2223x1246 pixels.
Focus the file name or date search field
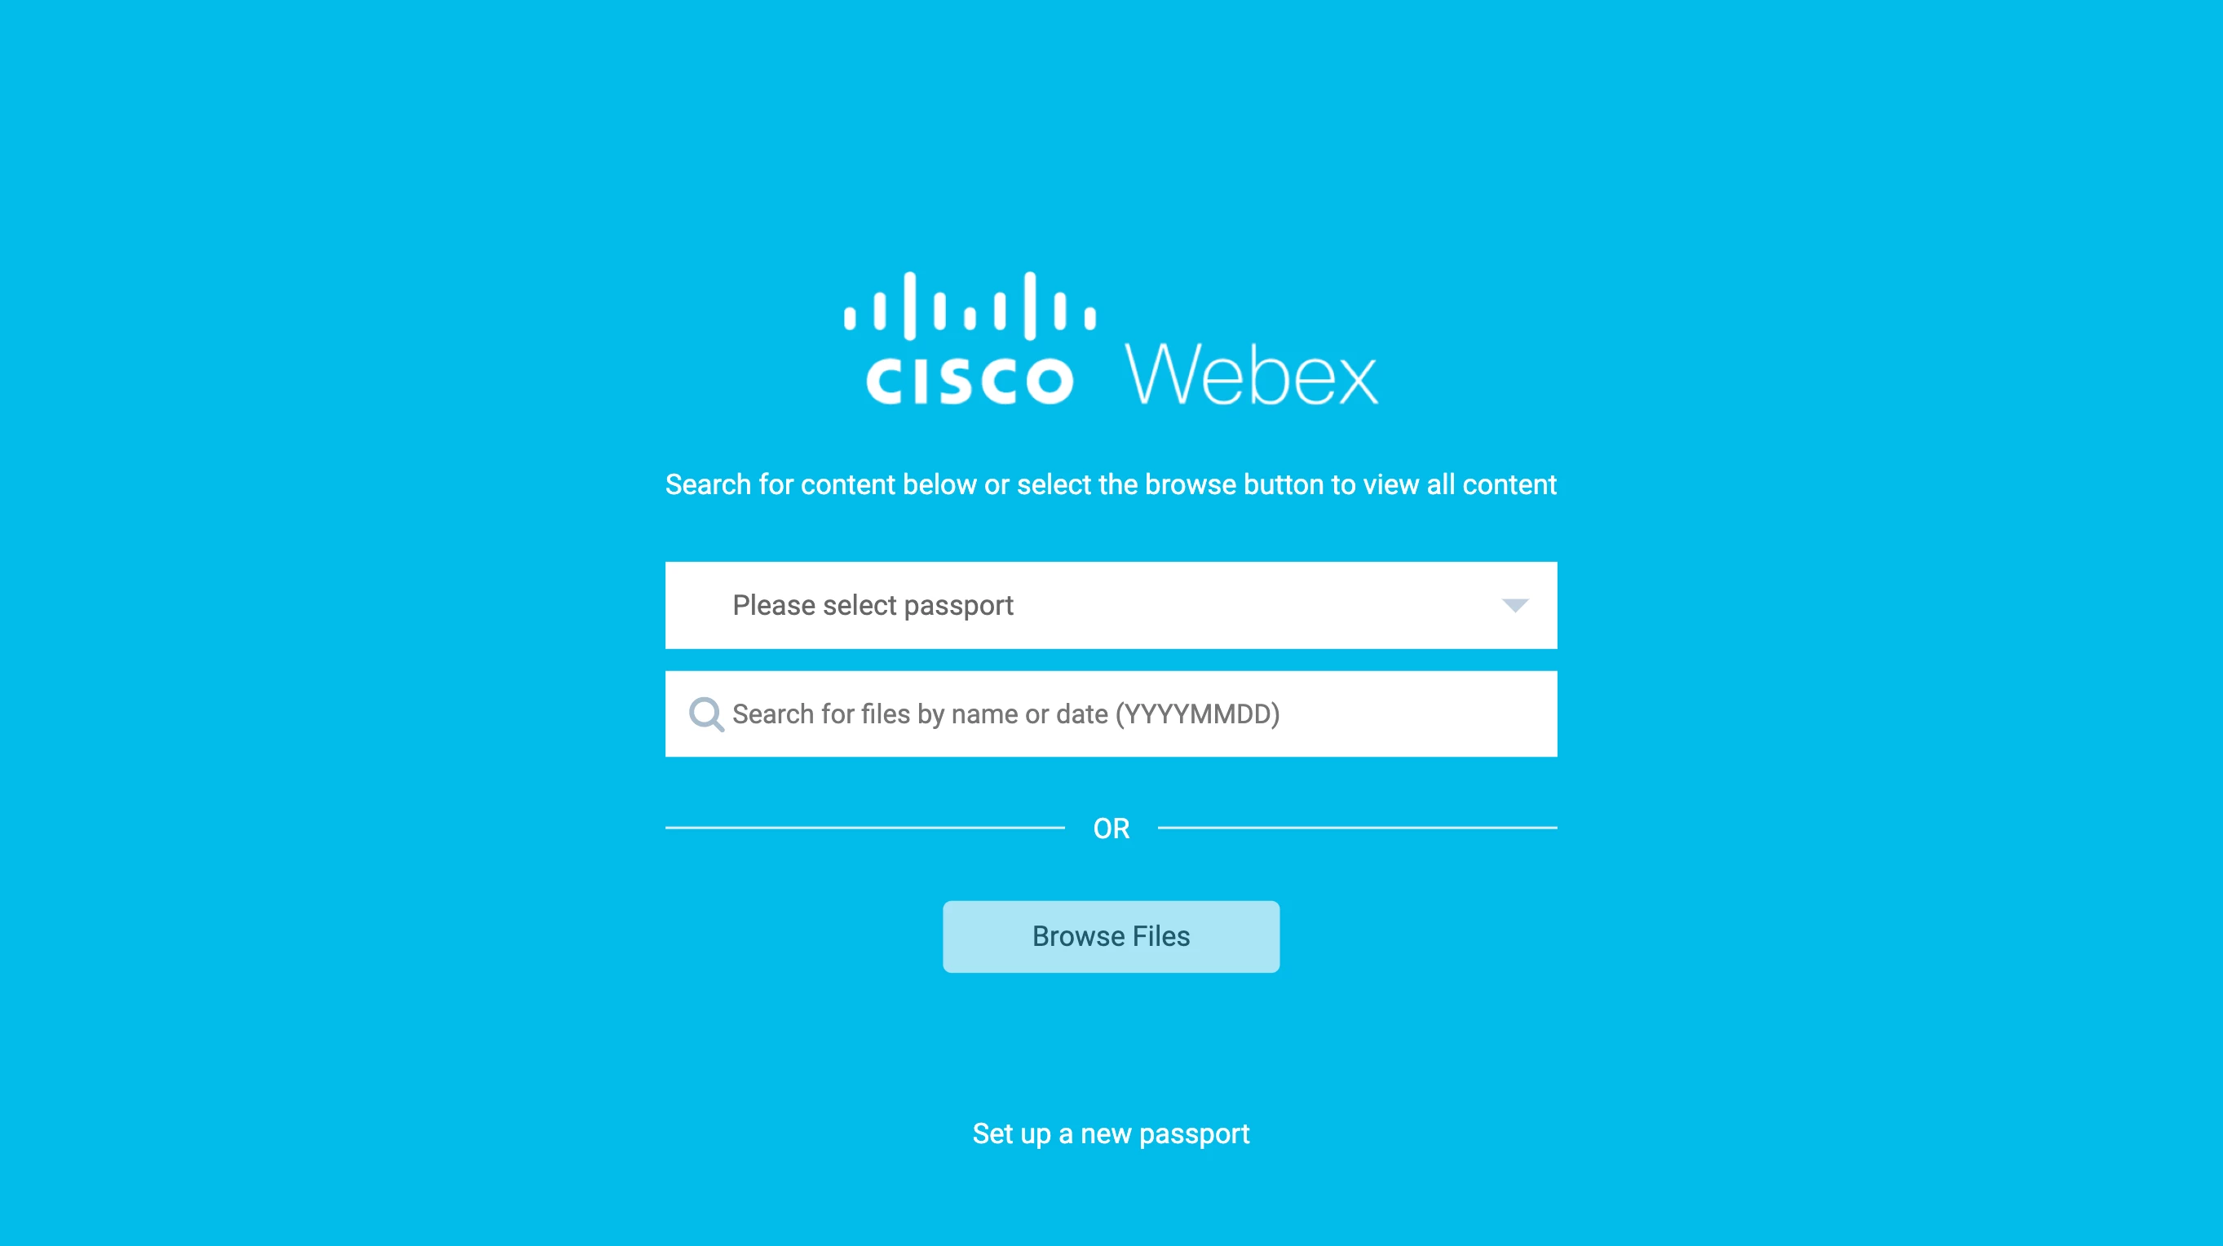(x=1111, y=714)
